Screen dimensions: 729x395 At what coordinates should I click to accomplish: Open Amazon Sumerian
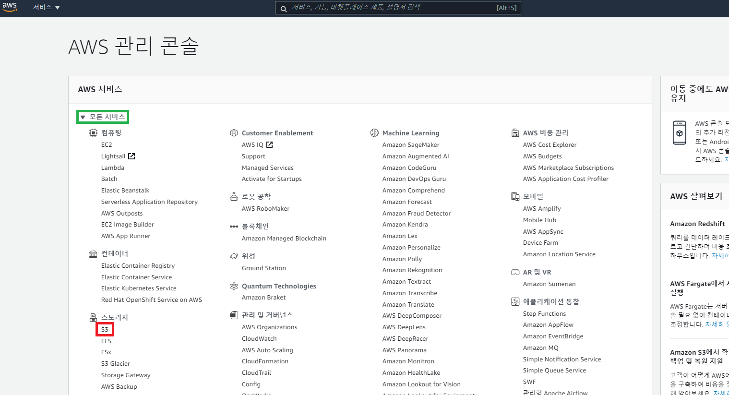pyautogui.click(x=549, y=284)
